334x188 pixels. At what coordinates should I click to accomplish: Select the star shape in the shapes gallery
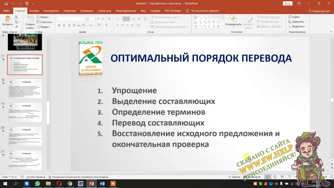pyautogui.click(x=218, y=26)
